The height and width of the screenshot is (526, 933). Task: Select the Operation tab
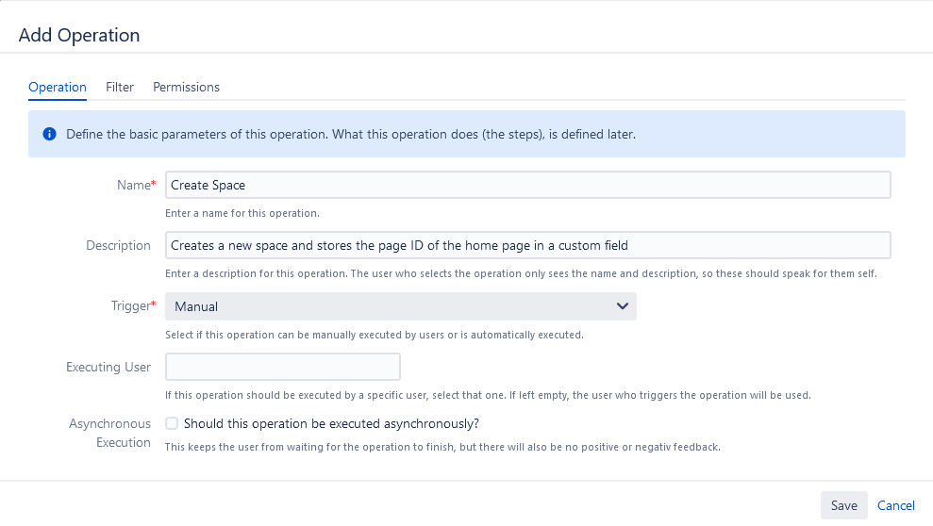pyautogui.click(x=58, y=87)
